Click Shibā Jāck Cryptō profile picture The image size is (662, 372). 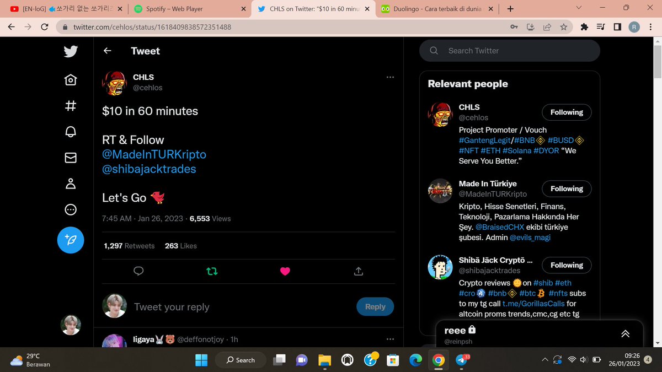click(440, 267)
